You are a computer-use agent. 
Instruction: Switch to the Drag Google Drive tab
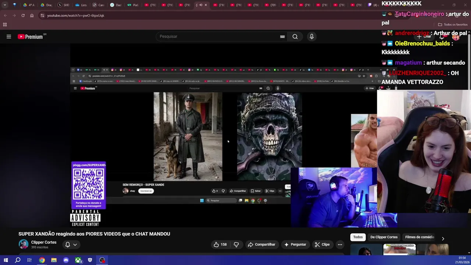[46, 5]
